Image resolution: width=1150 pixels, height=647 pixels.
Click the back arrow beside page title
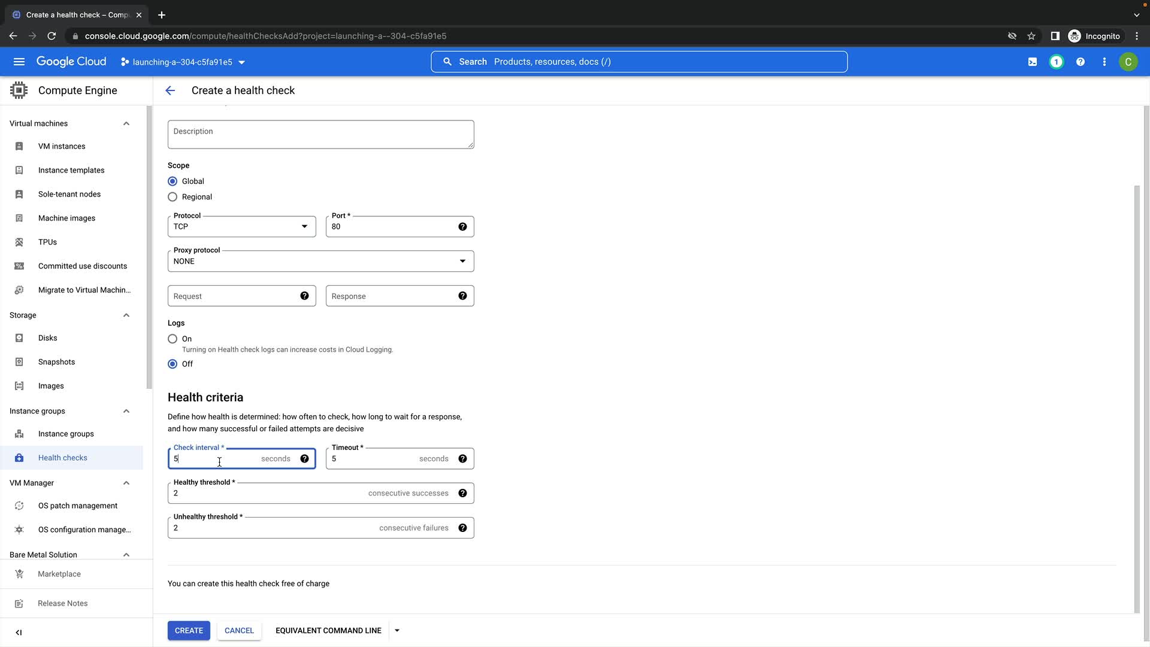(x=170, y=90)
